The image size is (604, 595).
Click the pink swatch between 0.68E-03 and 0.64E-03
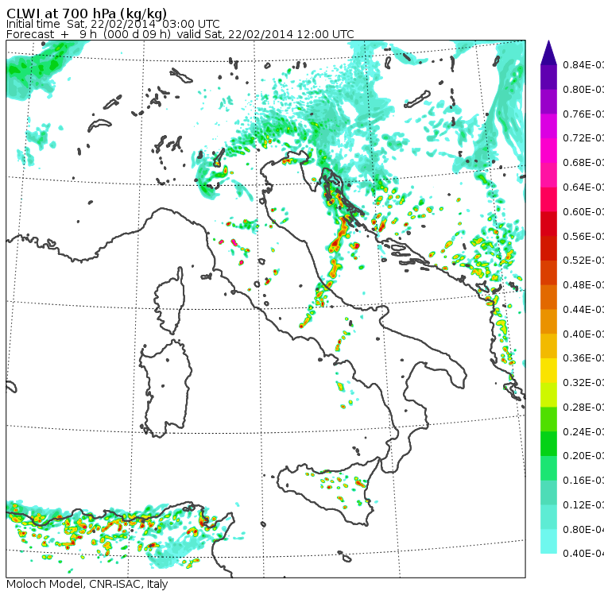pyautogui.click(x=549, y=175)
